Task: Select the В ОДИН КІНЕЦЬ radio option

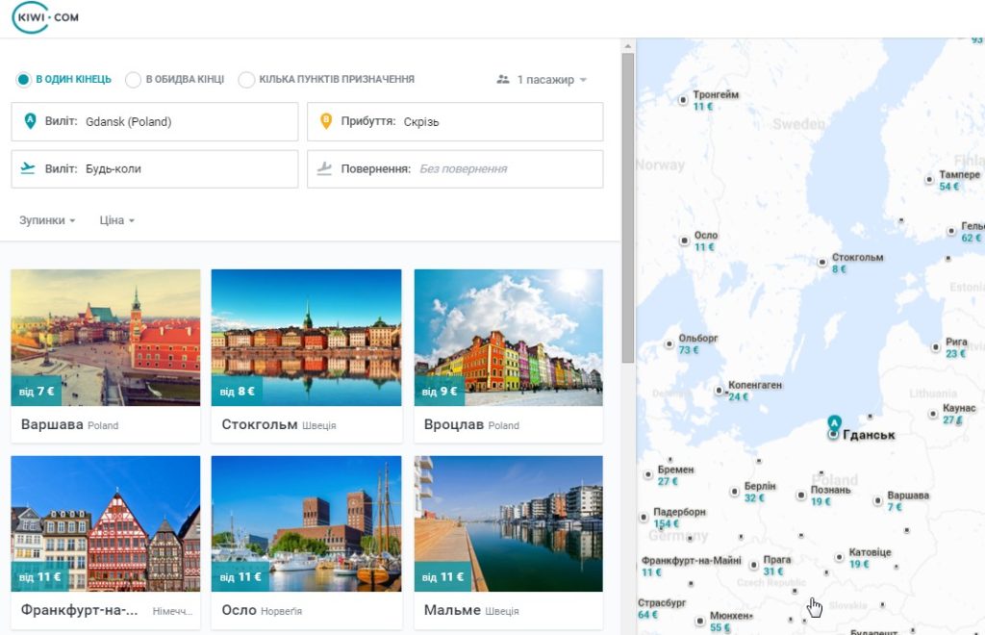Action: (23, 79)
